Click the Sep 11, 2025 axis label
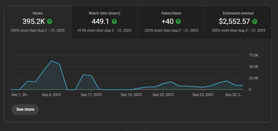278x131 pixels. (91, 95)
